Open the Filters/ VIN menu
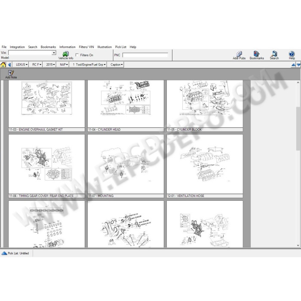 tap(86, 47)
